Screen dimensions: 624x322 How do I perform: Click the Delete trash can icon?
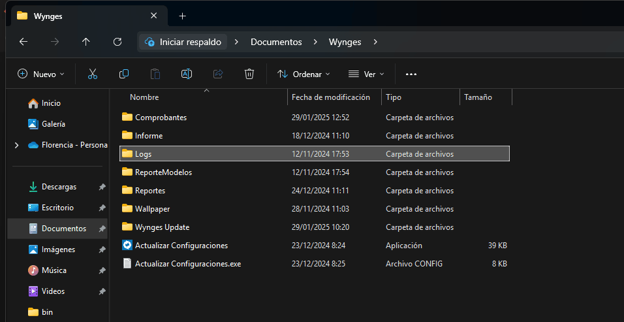tap(249, 74)
